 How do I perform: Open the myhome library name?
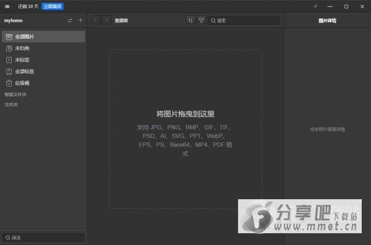[13, 20]
